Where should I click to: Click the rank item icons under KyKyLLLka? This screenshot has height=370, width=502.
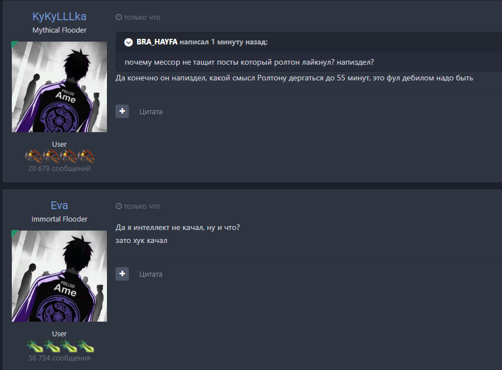tap(60, 156)
